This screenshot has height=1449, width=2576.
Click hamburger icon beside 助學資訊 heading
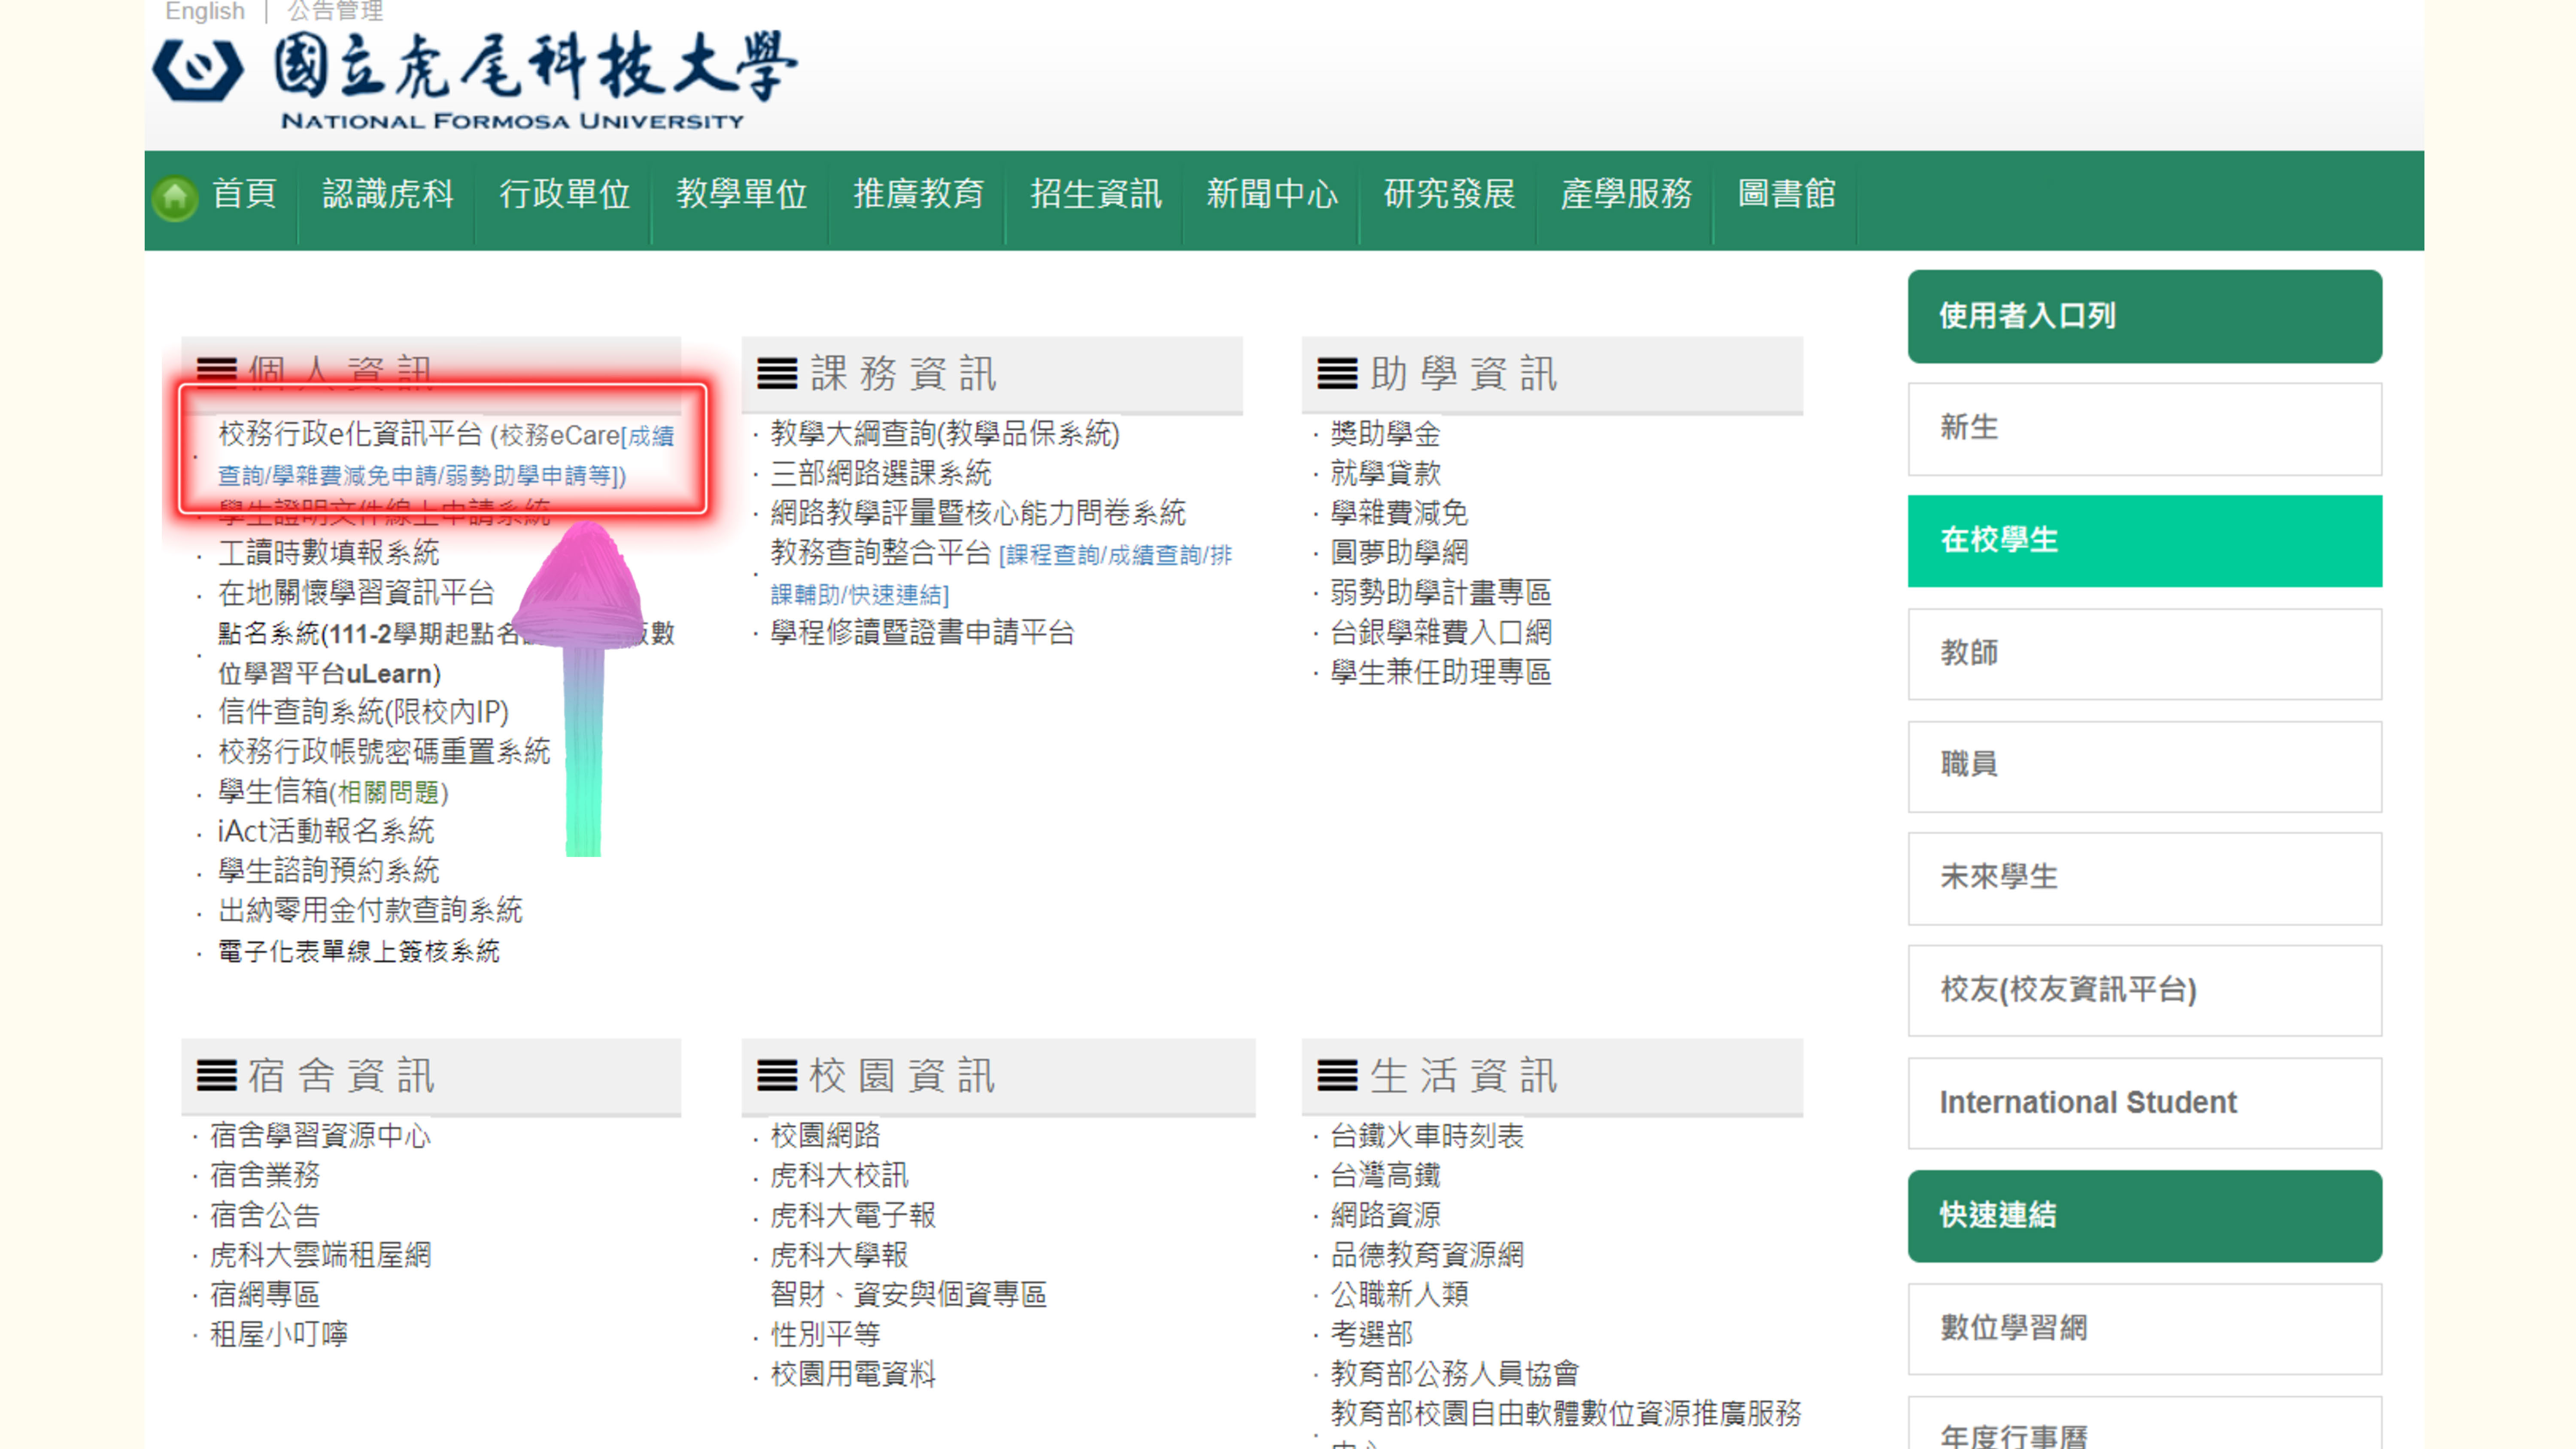pyautogui.click(x=1337, y=374)
